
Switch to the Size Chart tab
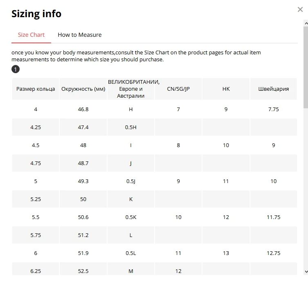[x=31, y=35]
